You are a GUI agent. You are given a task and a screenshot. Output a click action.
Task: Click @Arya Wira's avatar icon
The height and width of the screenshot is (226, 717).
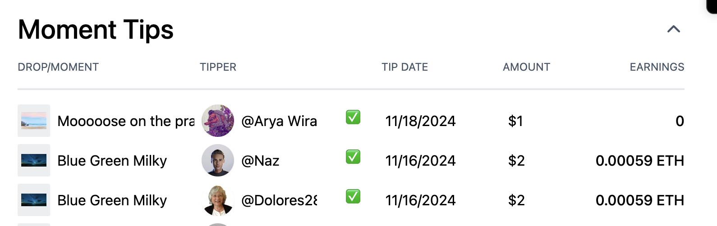pos(218,121)
